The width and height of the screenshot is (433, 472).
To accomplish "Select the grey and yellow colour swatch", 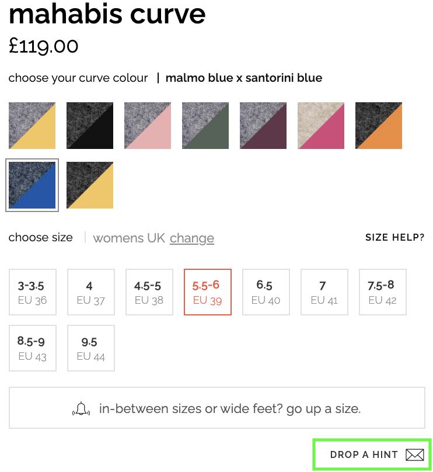I will point(32,126).
